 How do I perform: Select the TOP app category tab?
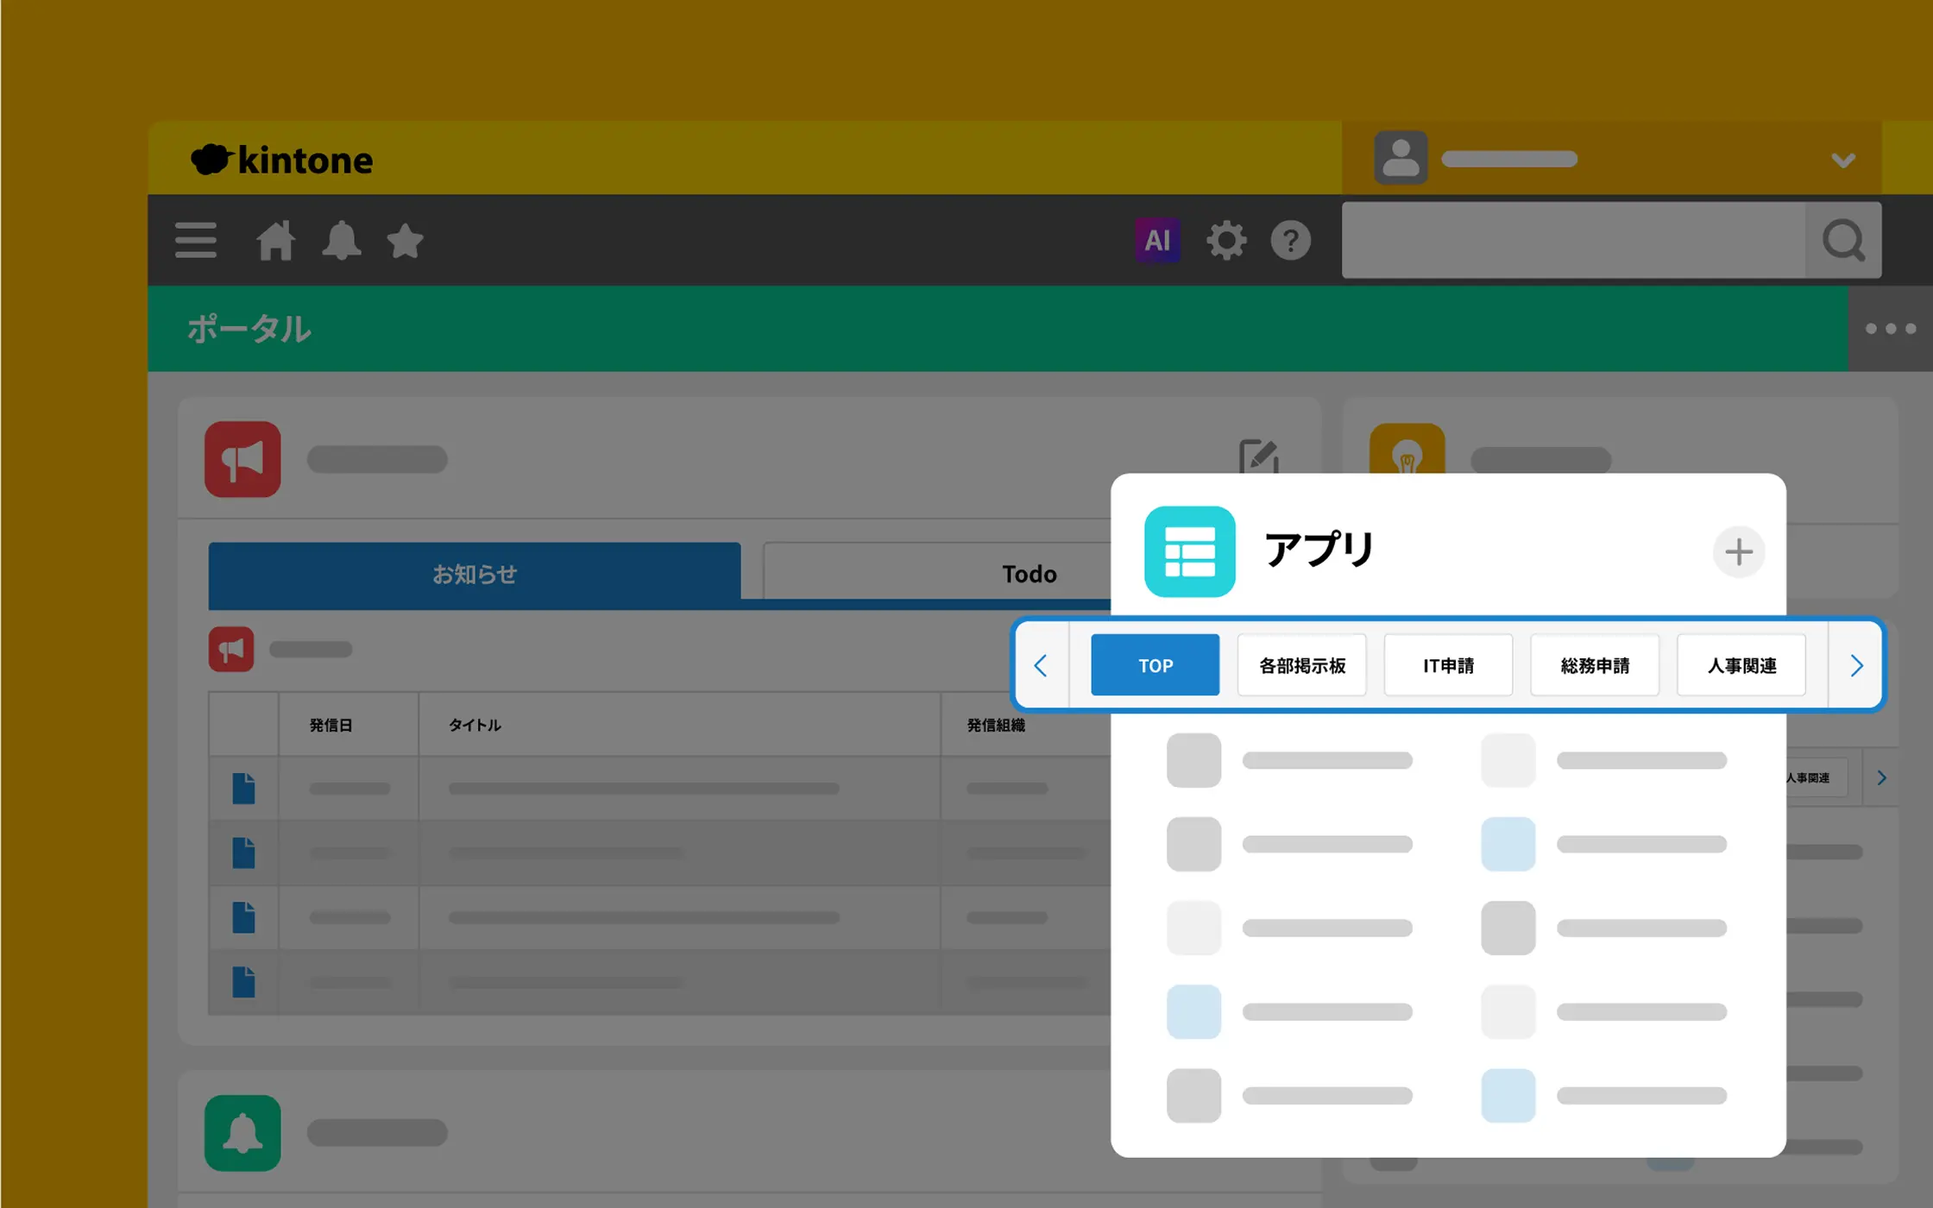[1155, 665]
